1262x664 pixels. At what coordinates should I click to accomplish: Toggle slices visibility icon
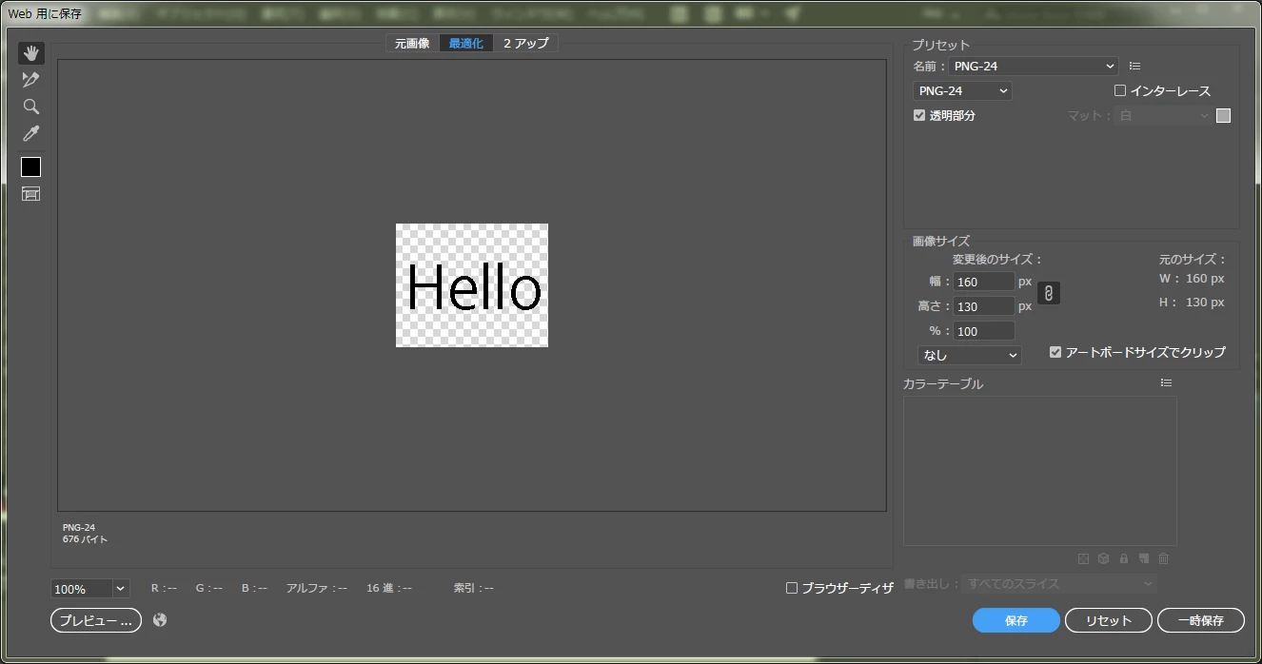tap(31, 194)
